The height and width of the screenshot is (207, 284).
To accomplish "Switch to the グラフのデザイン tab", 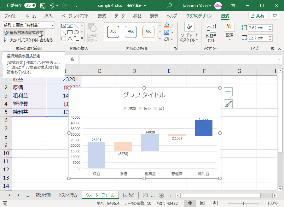I will [199, 16].
